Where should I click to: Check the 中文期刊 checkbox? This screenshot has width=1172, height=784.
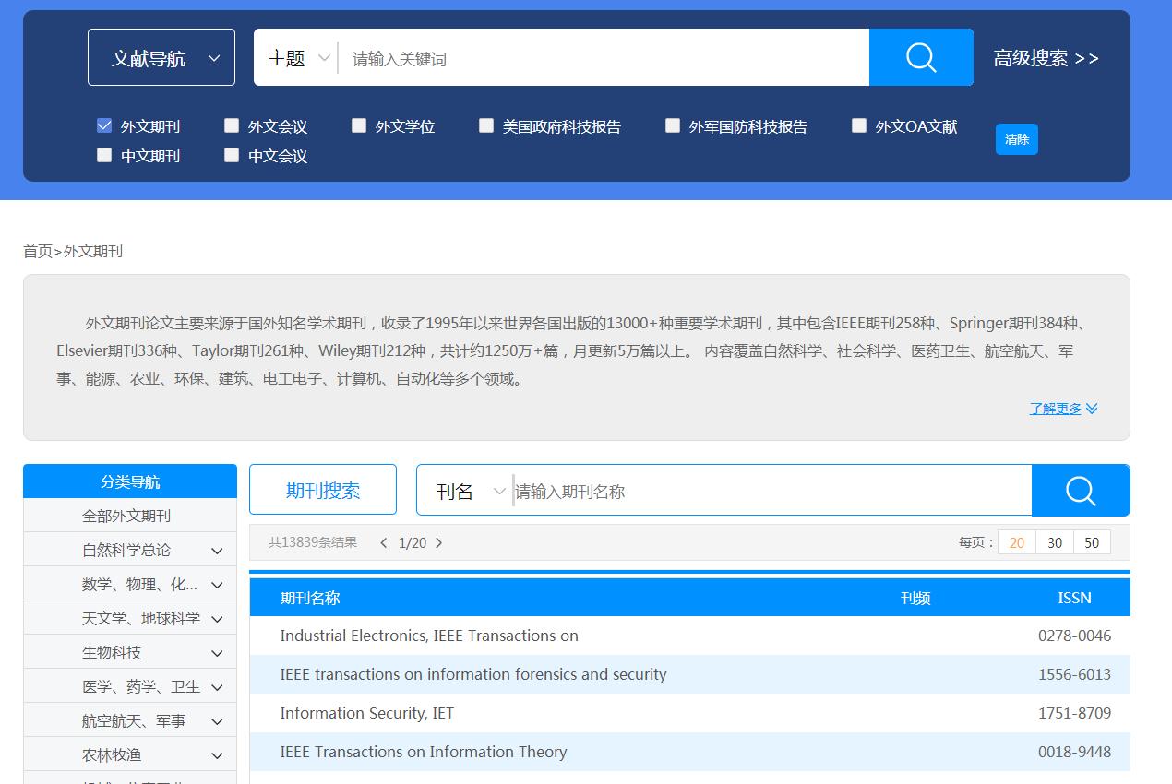tap(104, 155)
